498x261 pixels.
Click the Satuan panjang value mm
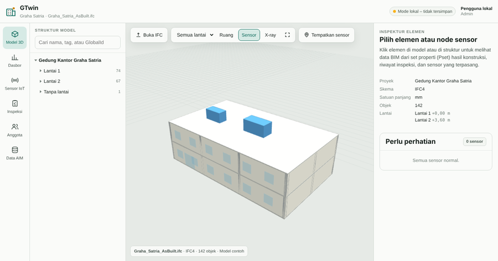click(419, 97)
